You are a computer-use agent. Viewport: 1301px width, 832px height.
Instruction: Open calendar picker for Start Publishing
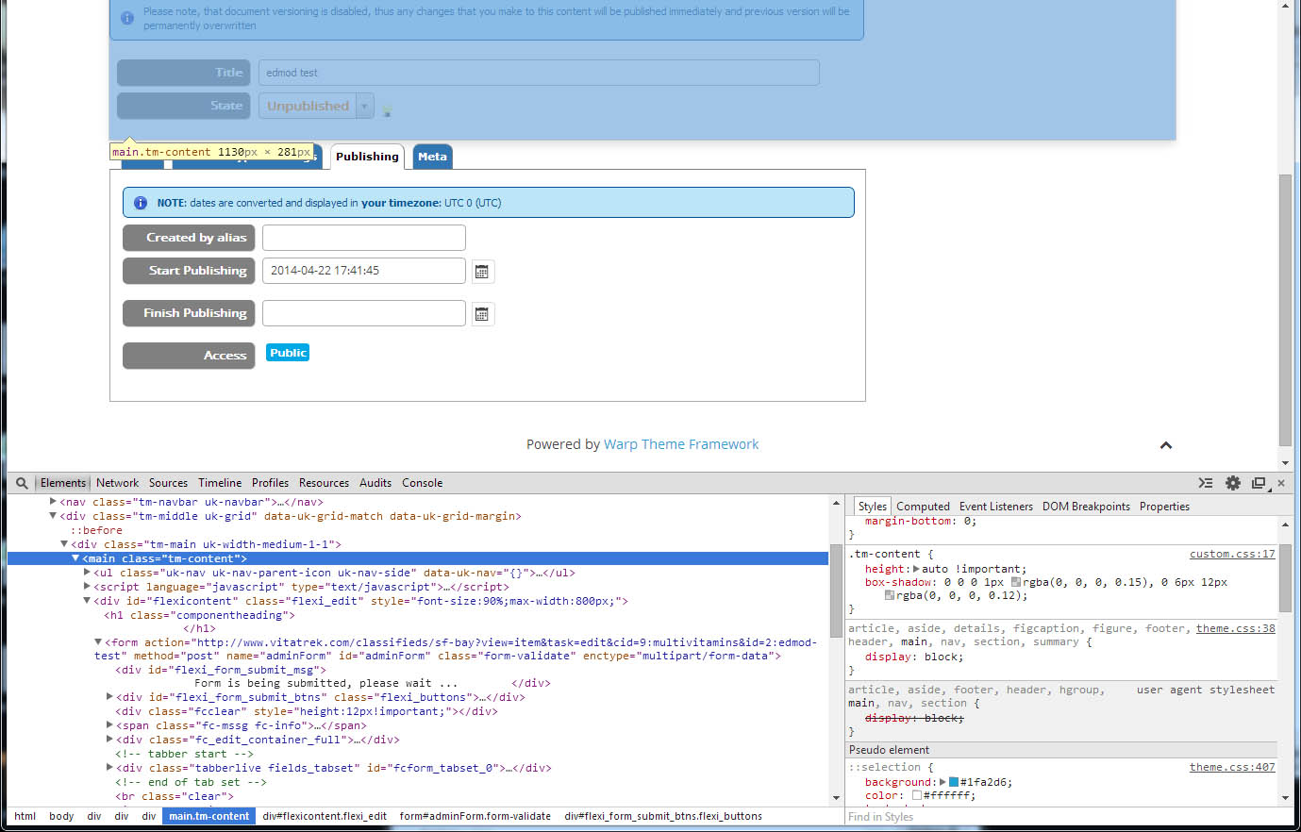tap(482, 272)
